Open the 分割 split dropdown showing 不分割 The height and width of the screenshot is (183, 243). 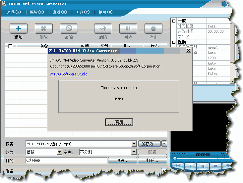(134, 152)
